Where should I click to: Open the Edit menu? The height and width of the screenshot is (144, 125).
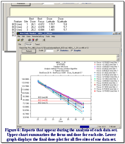coord(23,36)
